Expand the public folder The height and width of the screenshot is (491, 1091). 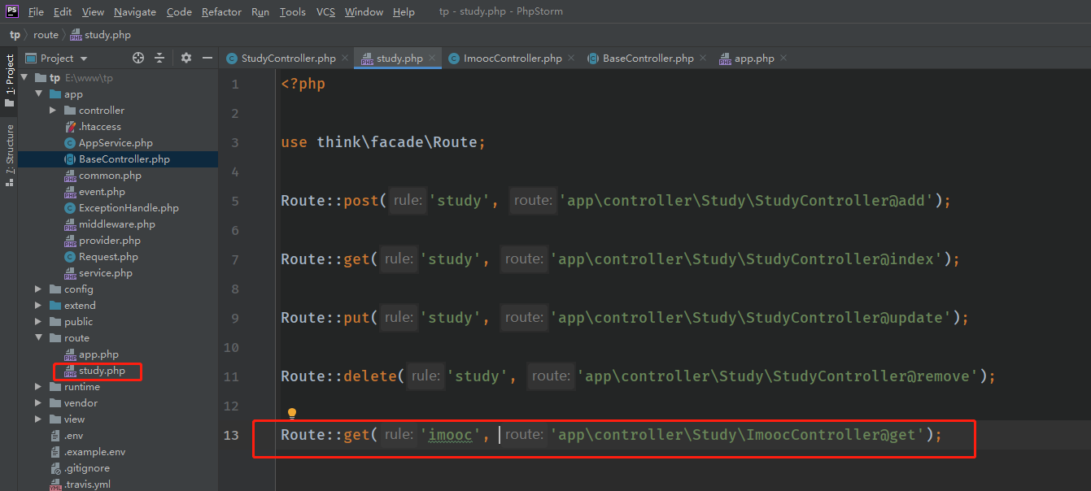point(38,322)
